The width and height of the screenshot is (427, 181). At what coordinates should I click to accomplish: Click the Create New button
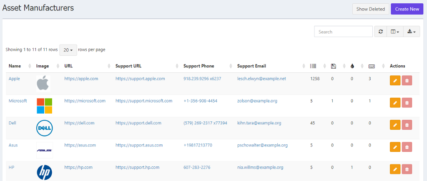point(407,9)
